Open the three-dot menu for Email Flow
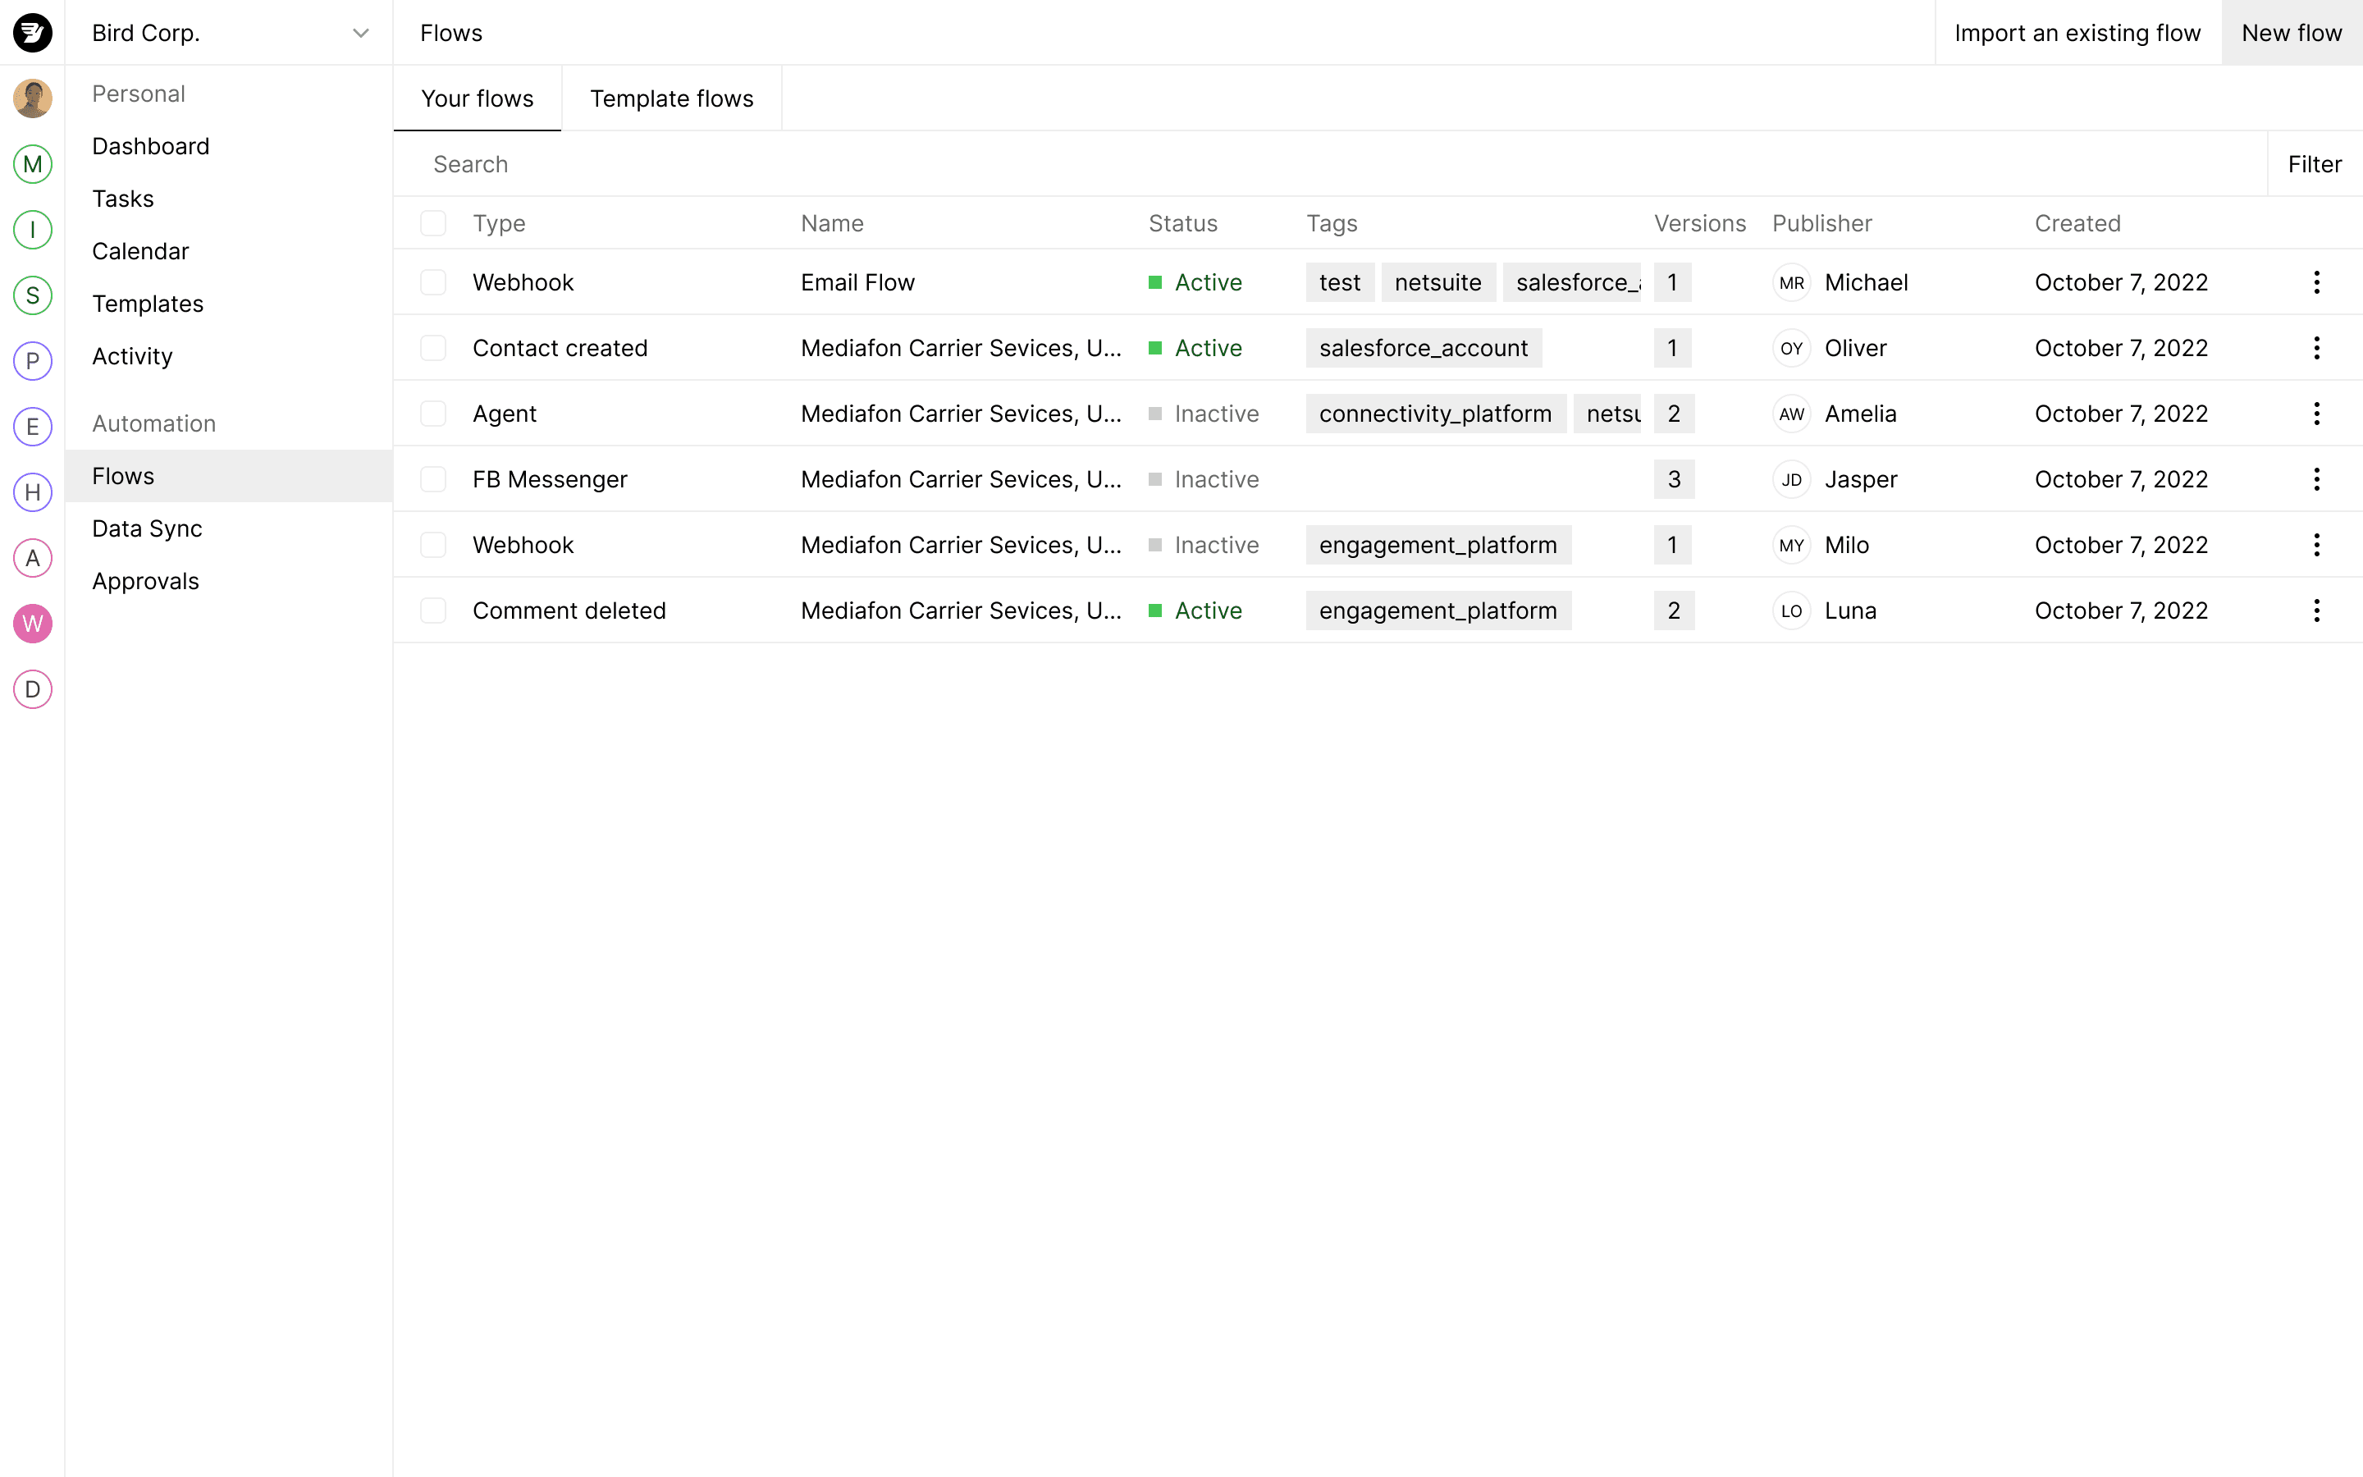The image size is (2363, 1477). (x=2317, y=282)
